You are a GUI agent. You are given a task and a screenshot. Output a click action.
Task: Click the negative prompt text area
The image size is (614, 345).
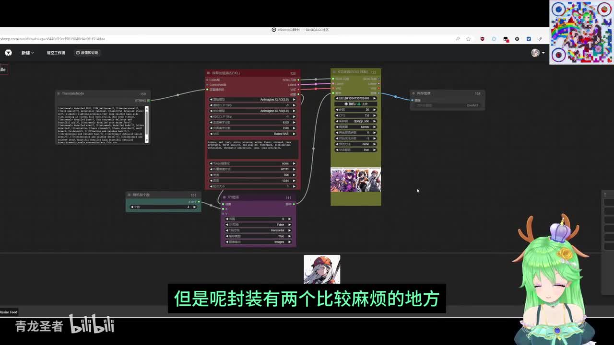252,149
